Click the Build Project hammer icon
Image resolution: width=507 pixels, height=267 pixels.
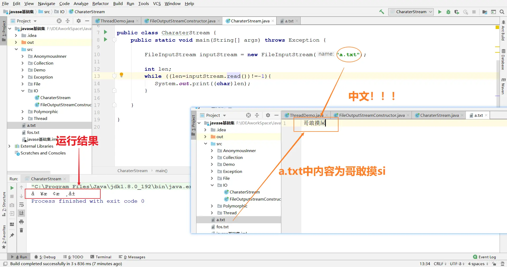point(382,12)
